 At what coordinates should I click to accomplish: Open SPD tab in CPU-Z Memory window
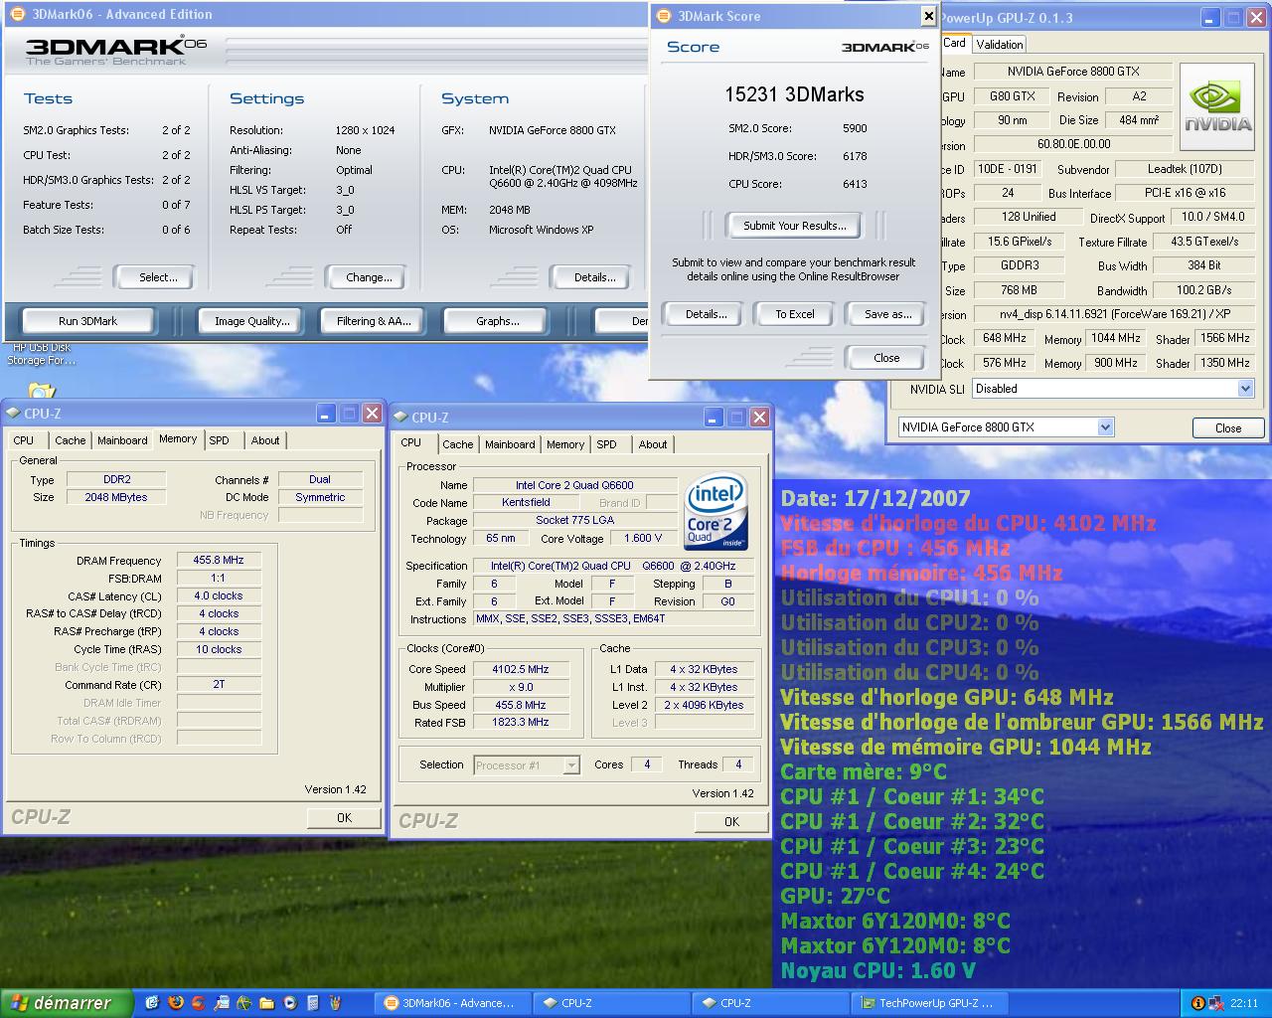[x=219, y=440]
